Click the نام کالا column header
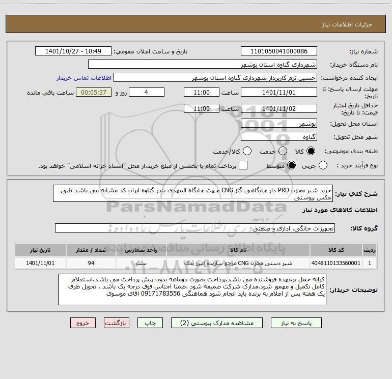 click(x=238, y=250)
